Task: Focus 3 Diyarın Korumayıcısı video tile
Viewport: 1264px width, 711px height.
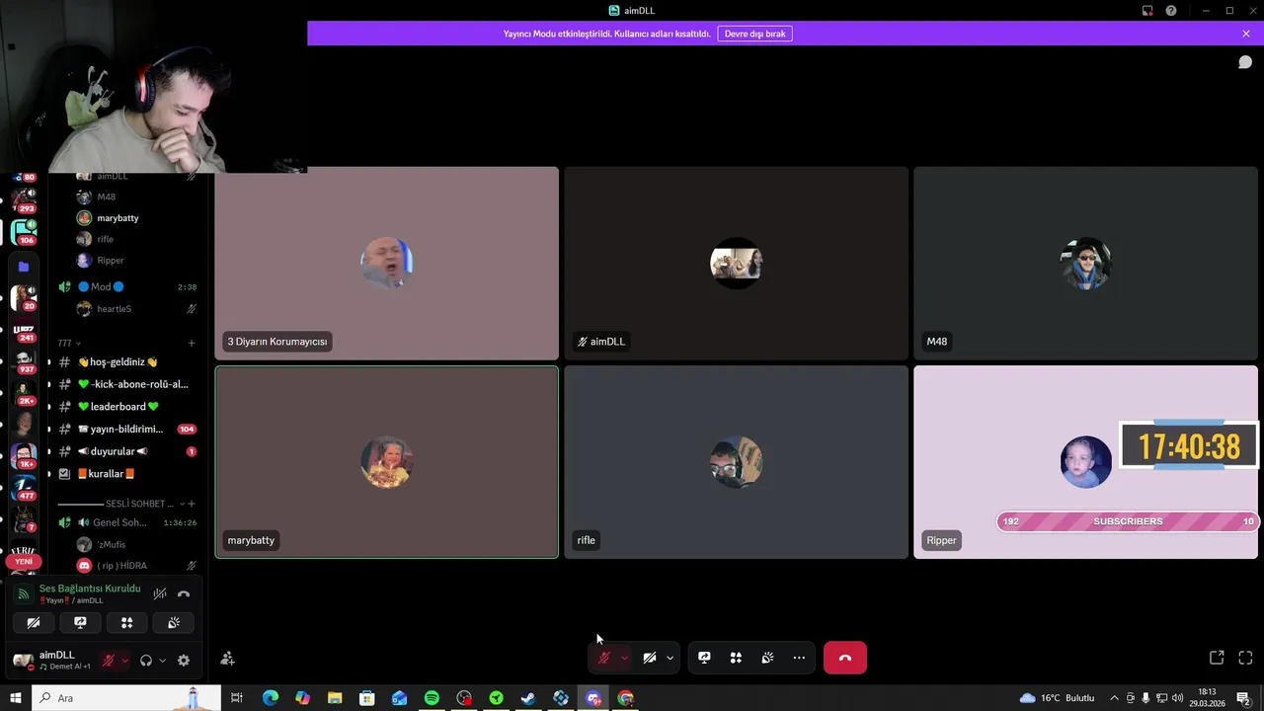Action: (387, 264)
